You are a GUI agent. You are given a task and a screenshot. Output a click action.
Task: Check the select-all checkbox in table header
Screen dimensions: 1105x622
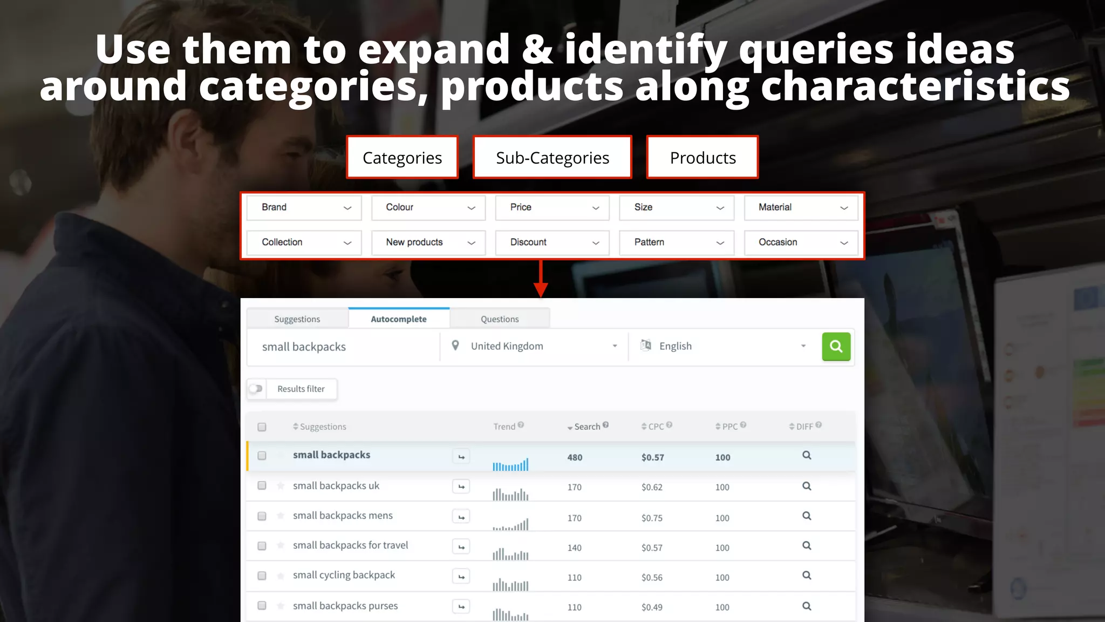click(262, 427)
